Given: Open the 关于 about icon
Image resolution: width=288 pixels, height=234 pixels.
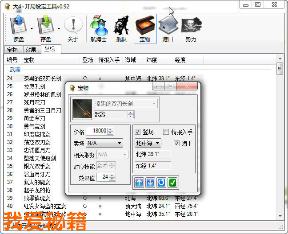Looking at the screenshot, I should (x=73, y=28).
